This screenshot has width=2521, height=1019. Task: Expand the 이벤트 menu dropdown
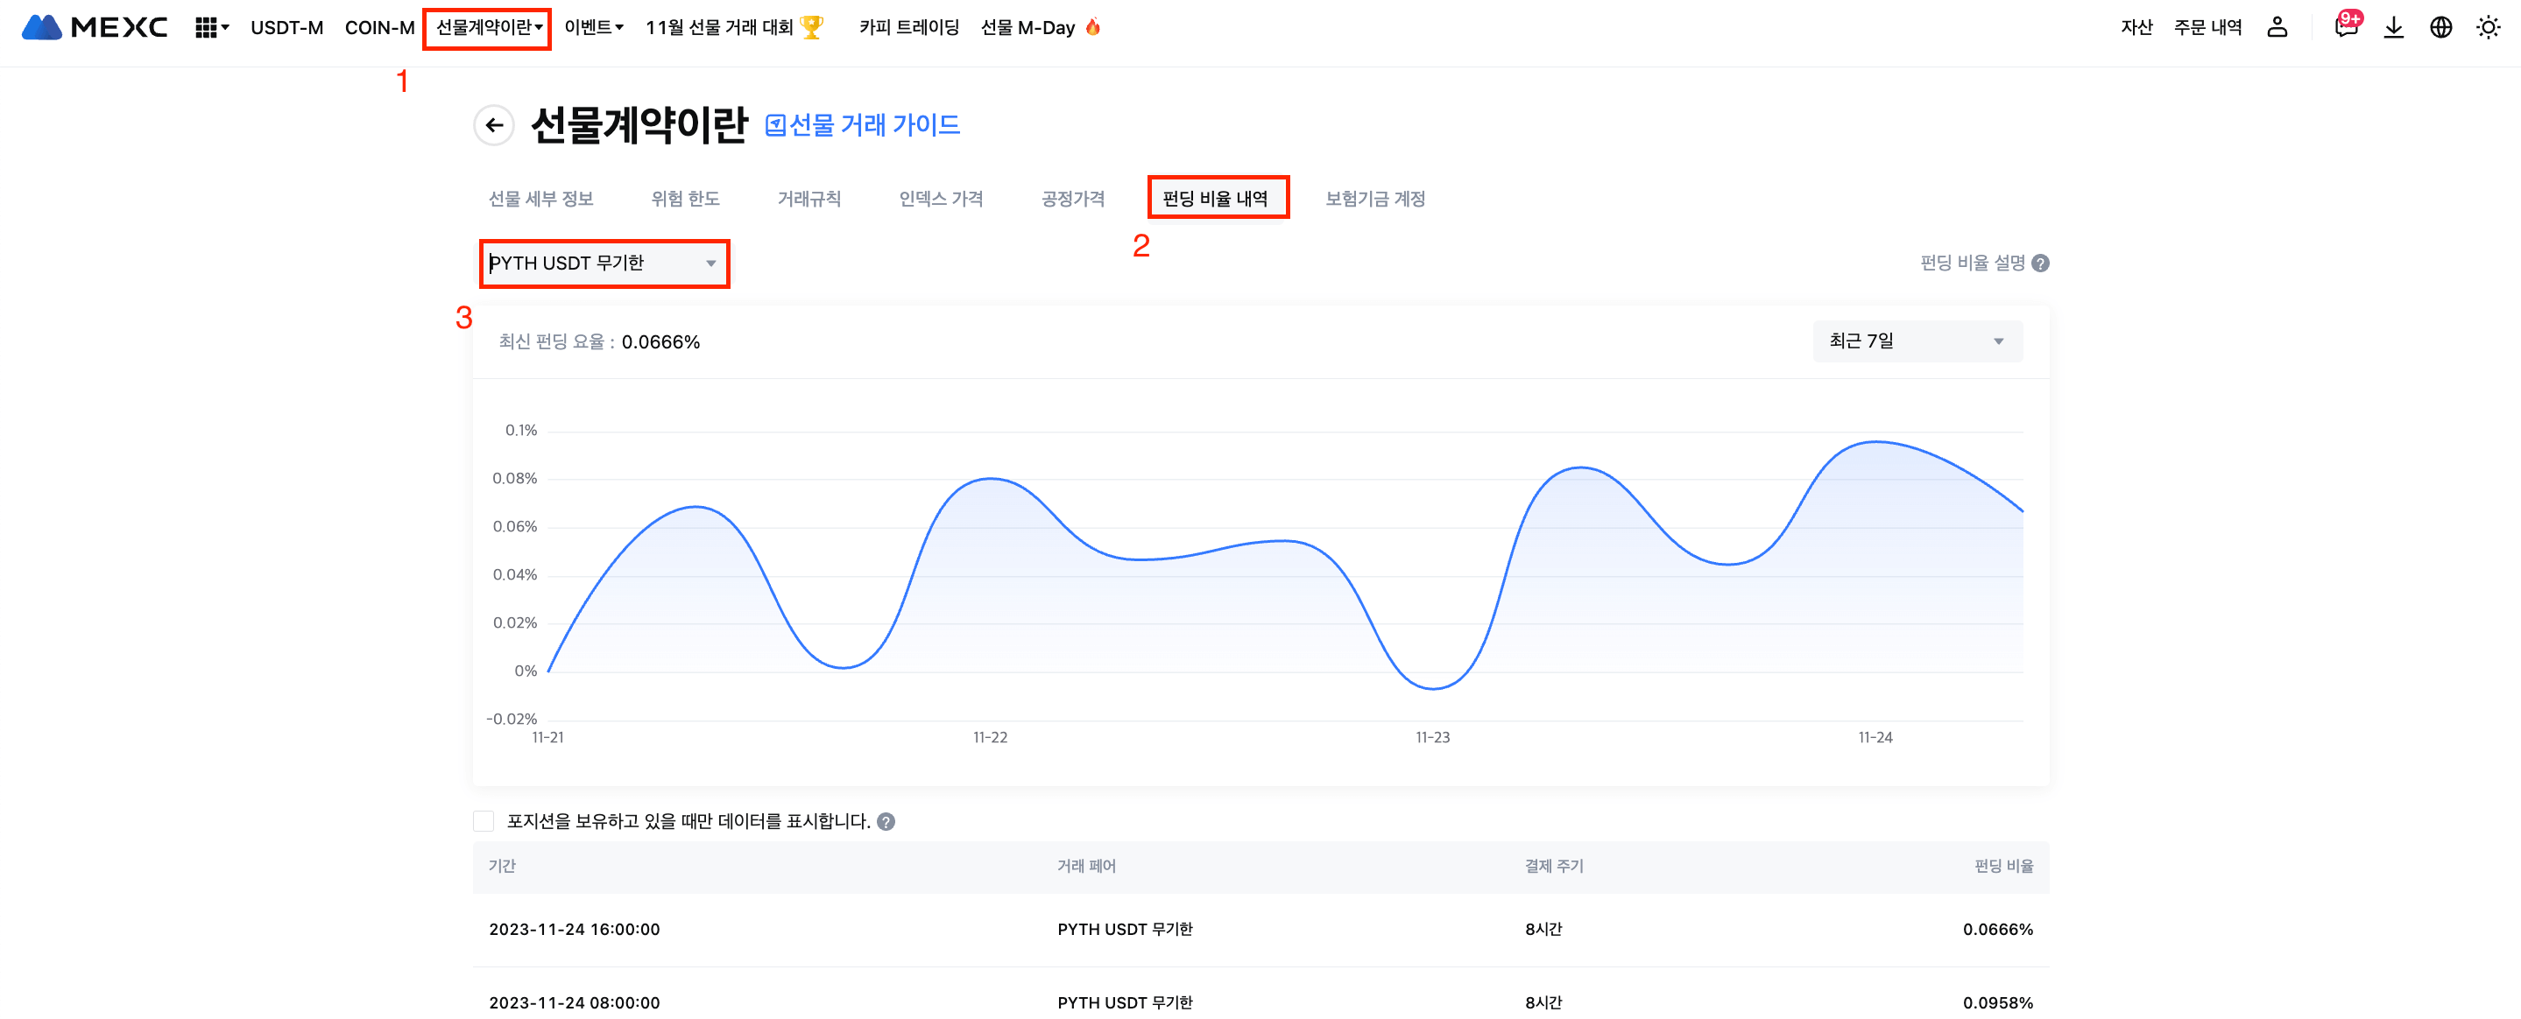593,27
